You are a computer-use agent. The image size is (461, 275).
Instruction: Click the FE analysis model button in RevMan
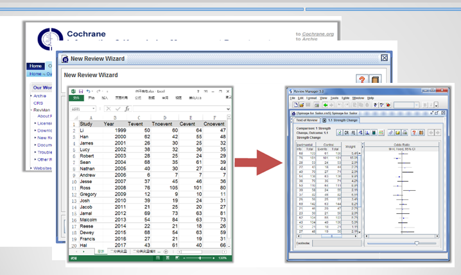click(353, 132)
